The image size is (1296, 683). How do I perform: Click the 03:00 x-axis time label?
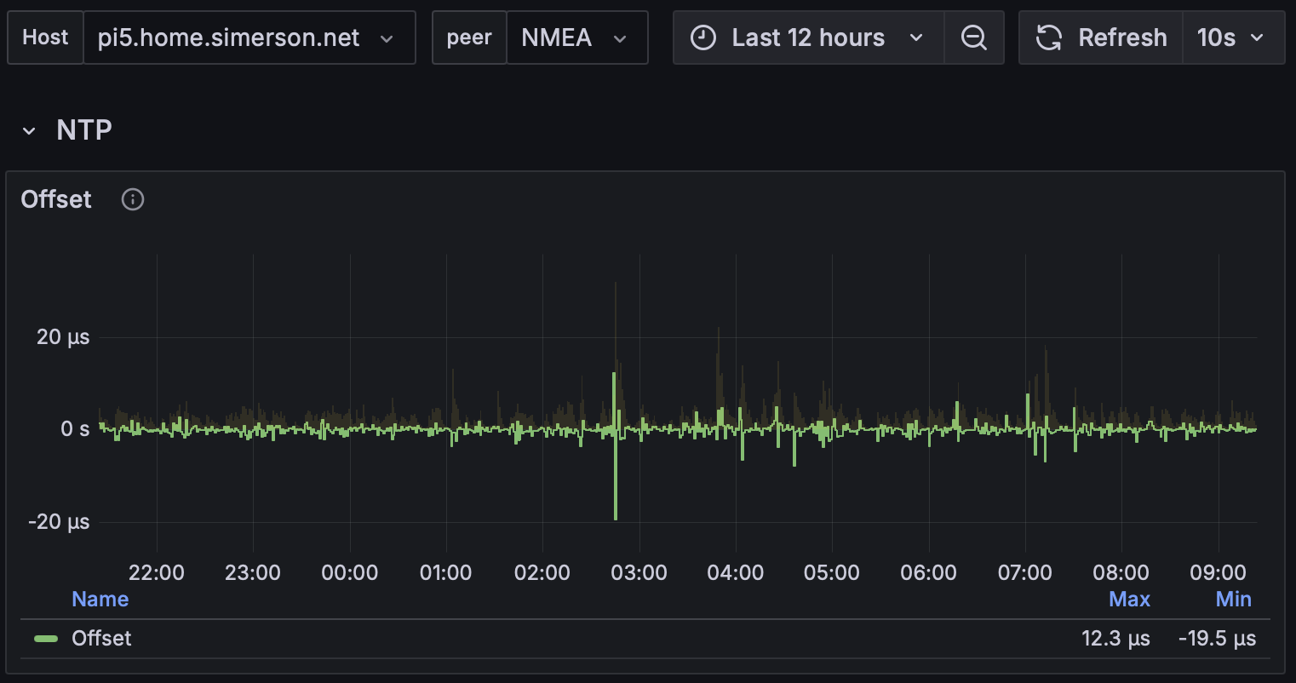tap(639, 572)
